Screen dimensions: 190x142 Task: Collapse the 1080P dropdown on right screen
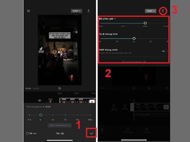150,11
